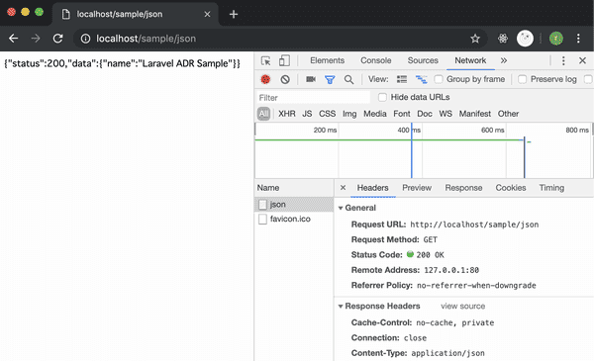Click the Request URL value
Image resolution: width=594 pixels, height=361 pixels.
point(474,225)
